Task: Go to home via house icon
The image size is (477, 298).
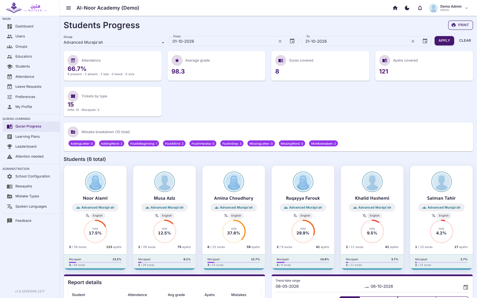Action: pyautogui.click(x=395, y=8)
